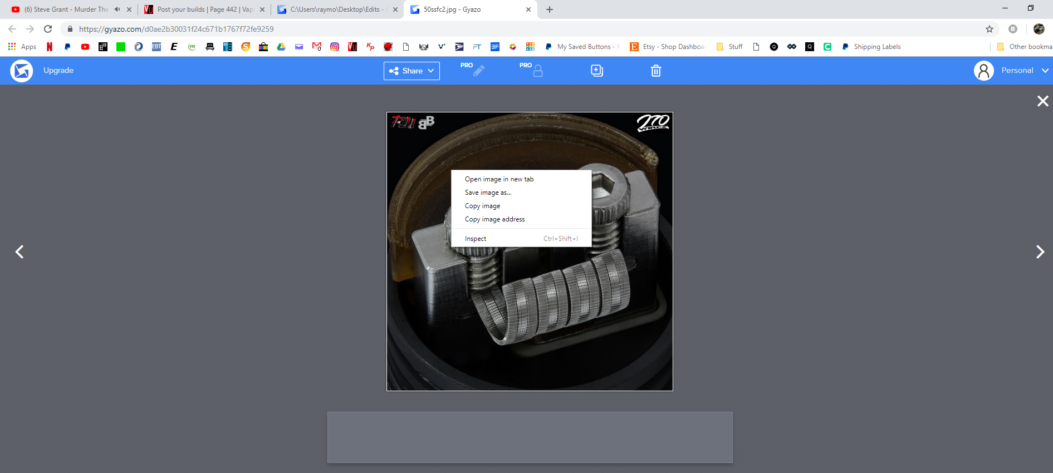This screenshot has height=473, width=1053.
Task: Click the add to collection icon
Action: click(x=596, y=71)
